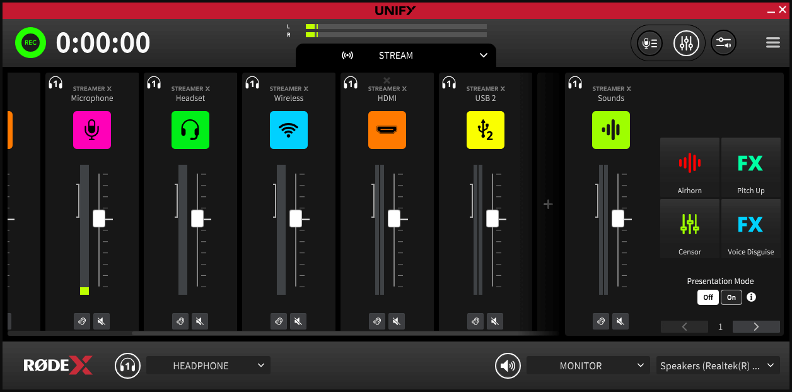Click the HDMI channel icon
792x392 pixels.
(387, 130)
